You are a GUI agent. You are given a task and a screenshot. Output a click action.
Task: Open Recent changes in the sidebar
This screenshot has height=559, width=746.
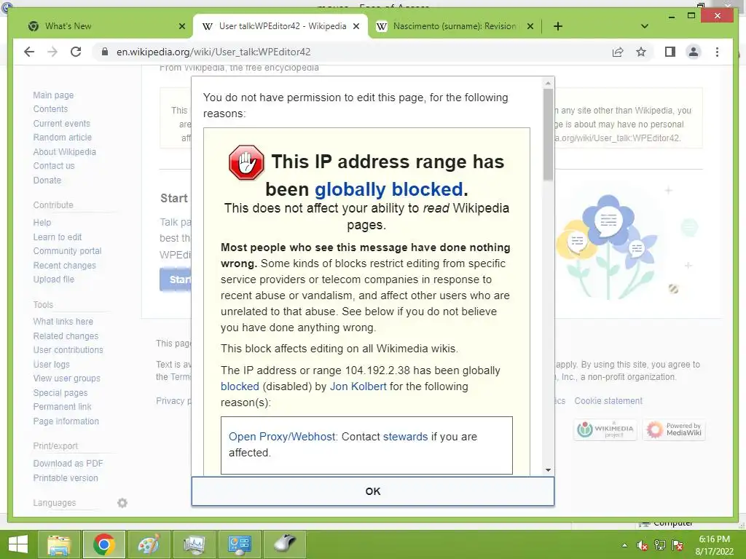[64, 265]
